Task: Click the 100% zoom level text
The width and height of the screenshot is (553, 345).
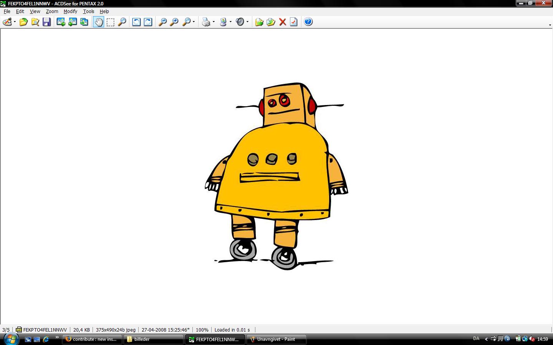Action: 202,330
